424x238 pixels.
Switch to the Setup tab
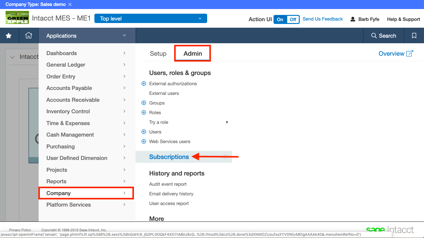coord(158,54)
